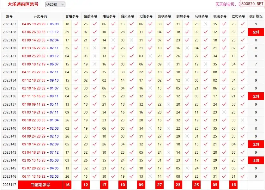Click the red 当前期杀号 label
Viewport: 265px width, 190px height.
click(x=40, y=185)
